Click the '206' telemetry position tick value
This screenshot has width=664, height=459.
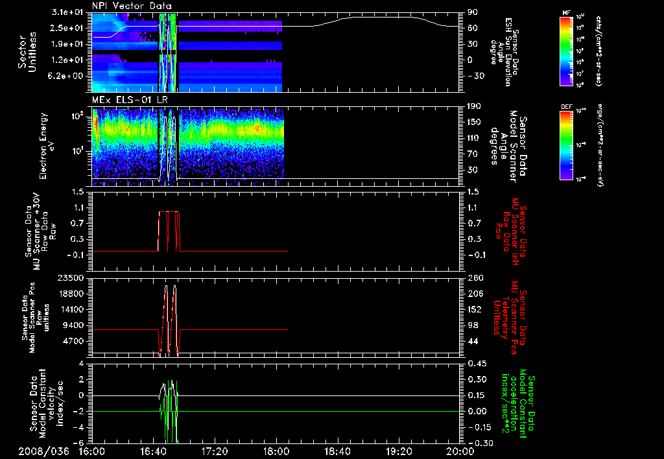point(475,294)
